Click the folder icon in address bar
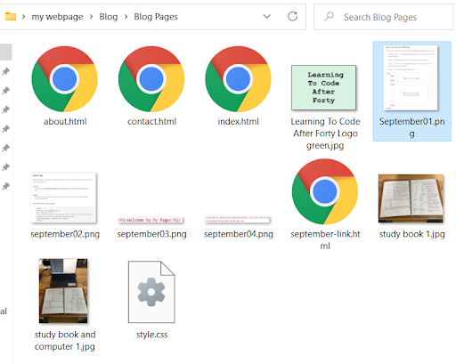Screen dimensions: 456x364 pyautogui.click(x=11, y=16)
